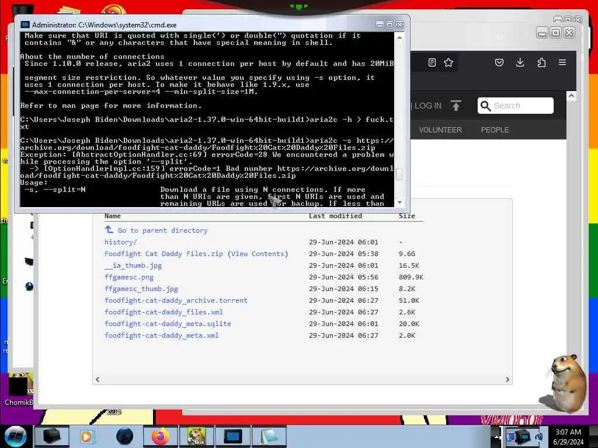Open ffgamesc_thumb.jpg file link
The height and width of the screenshot is (448, 598).
(x=141, y=289)
